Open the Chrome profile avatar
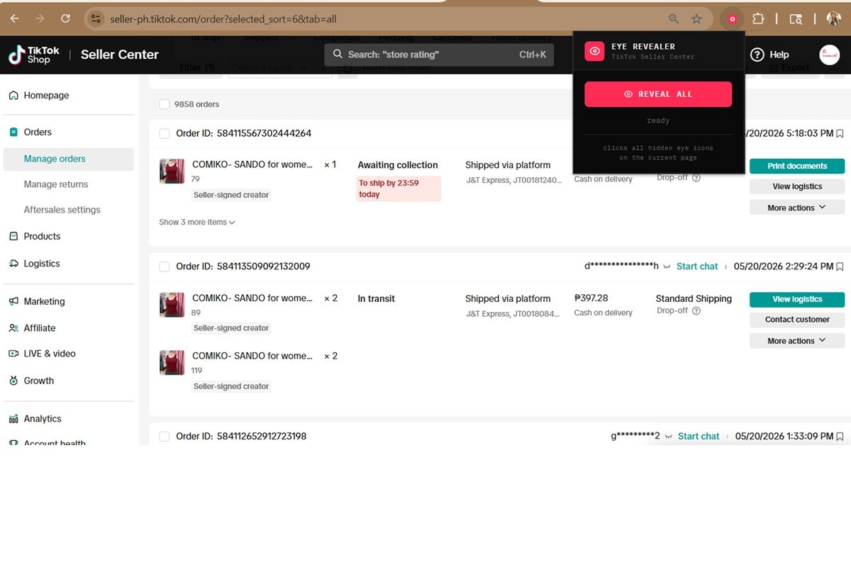Image resolution: width=851 pixels, height=567 pixels. [x=834, y=19]
